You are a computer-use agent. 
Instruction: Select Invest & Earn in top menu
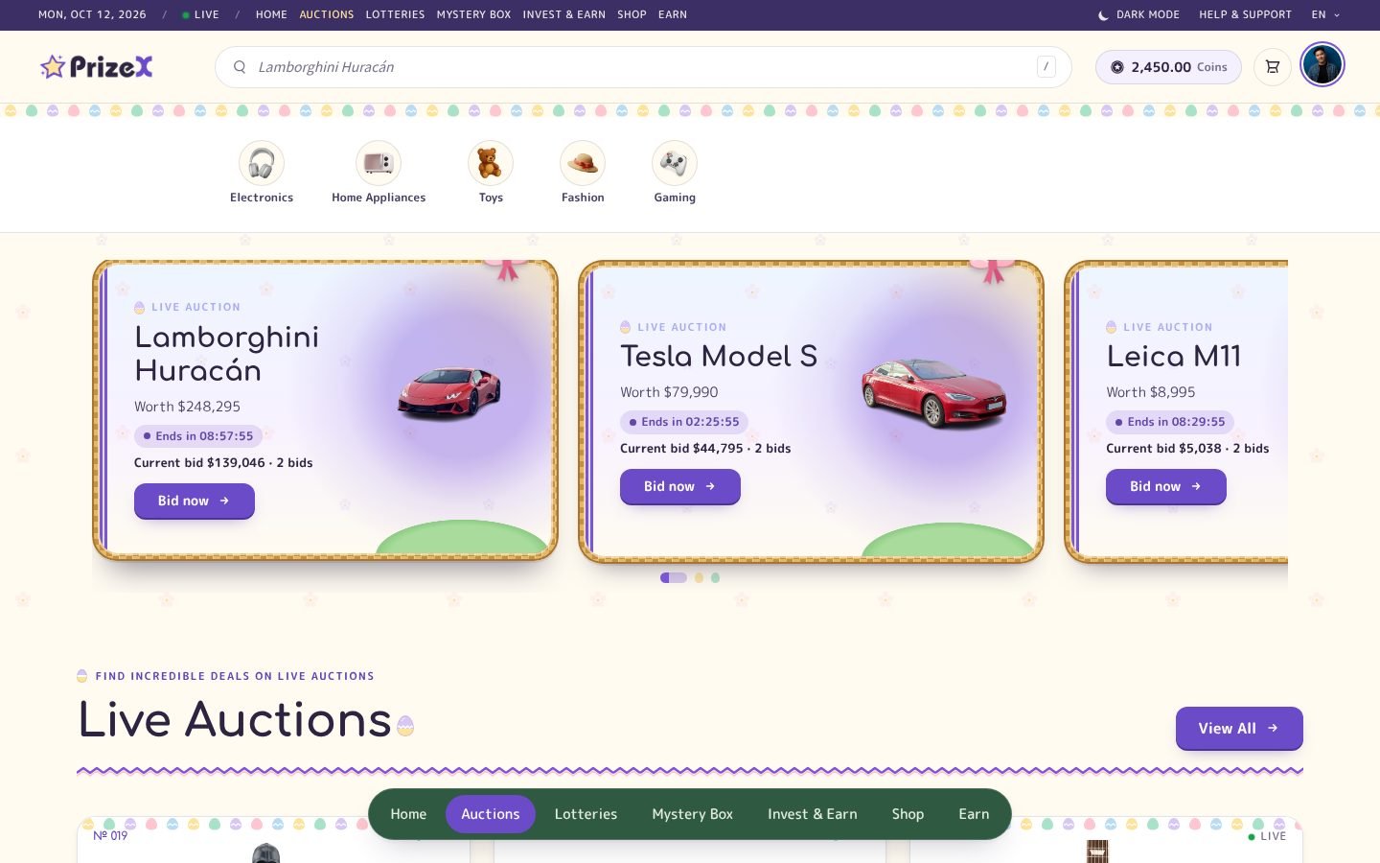pyautogui.click(x=563, y=14)
